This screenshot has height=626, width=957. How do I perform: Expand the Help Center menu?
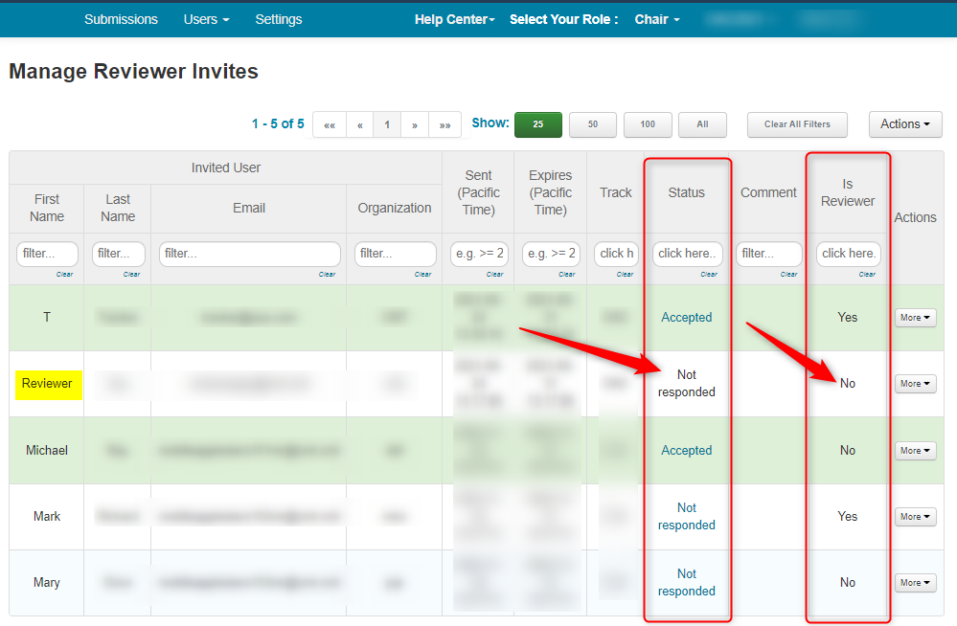point(455,19)
